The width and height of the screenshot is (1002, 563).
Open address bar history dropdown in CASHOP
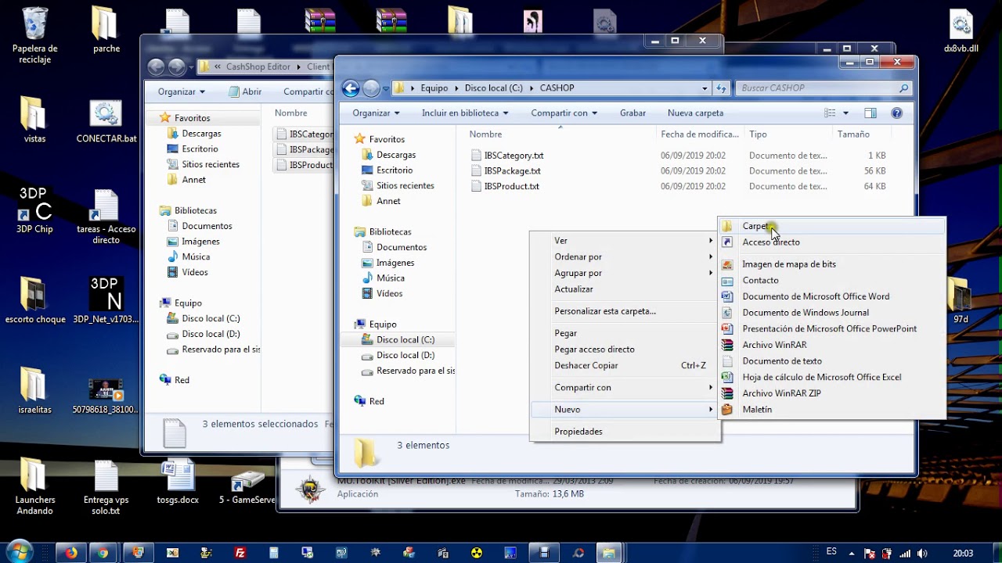coord(705,88)
